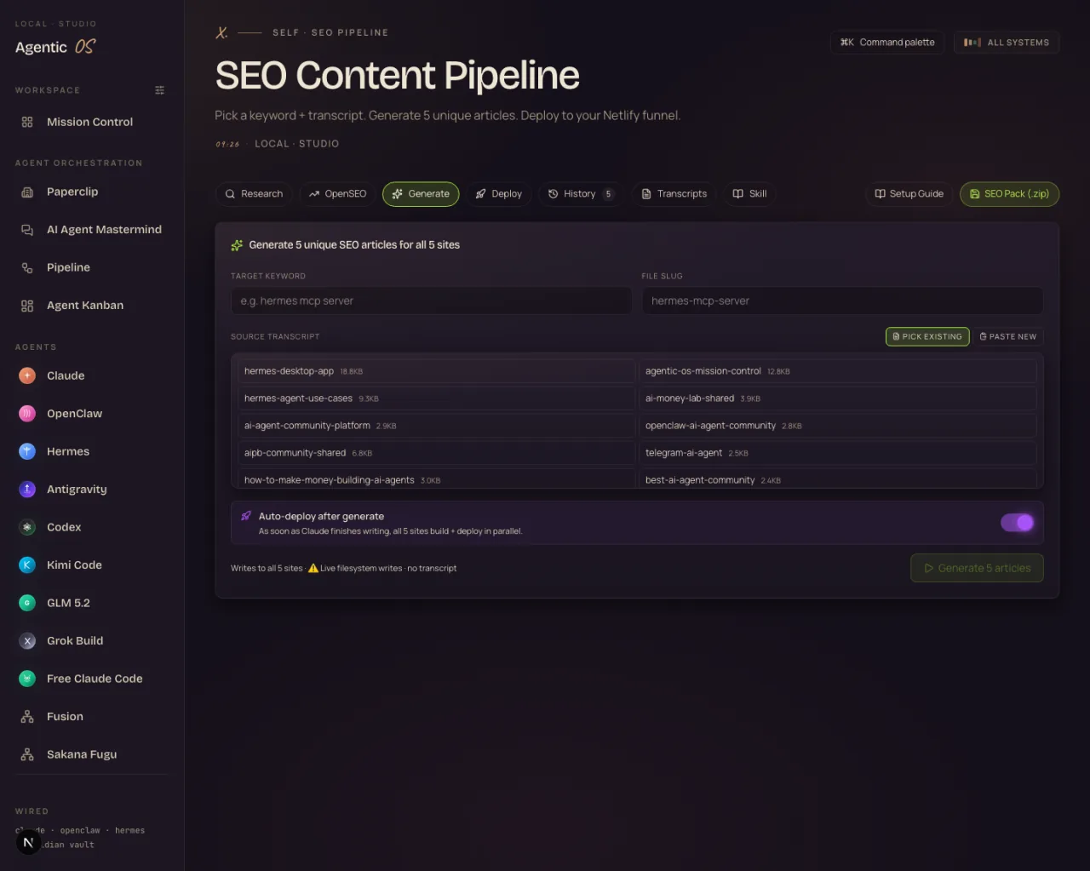Click the workspace filter settings icon

pyautogui.click(x=159, y=90)
